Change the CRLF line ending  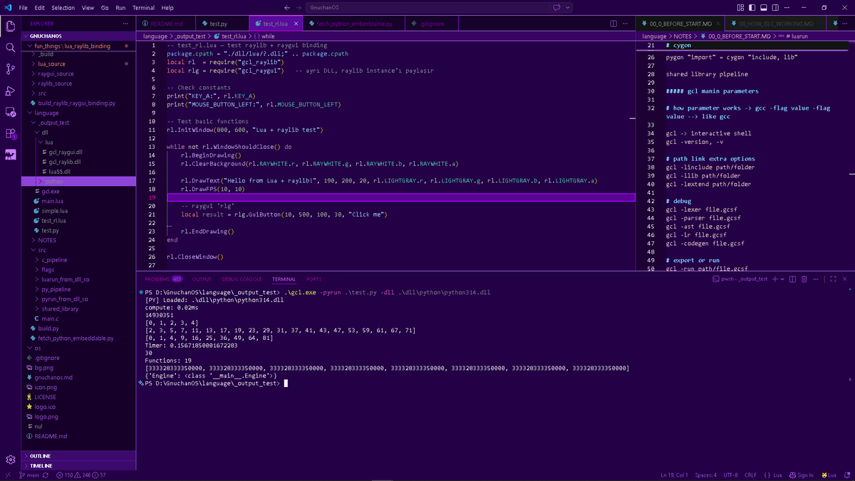tap(750, 475)
